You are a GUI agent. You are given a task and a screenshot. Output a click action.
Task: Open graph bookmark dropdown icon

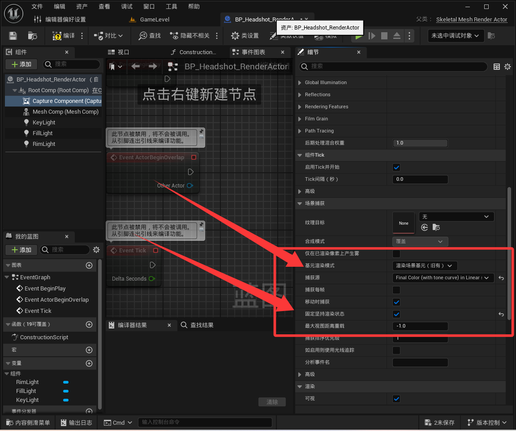point(116,67)
